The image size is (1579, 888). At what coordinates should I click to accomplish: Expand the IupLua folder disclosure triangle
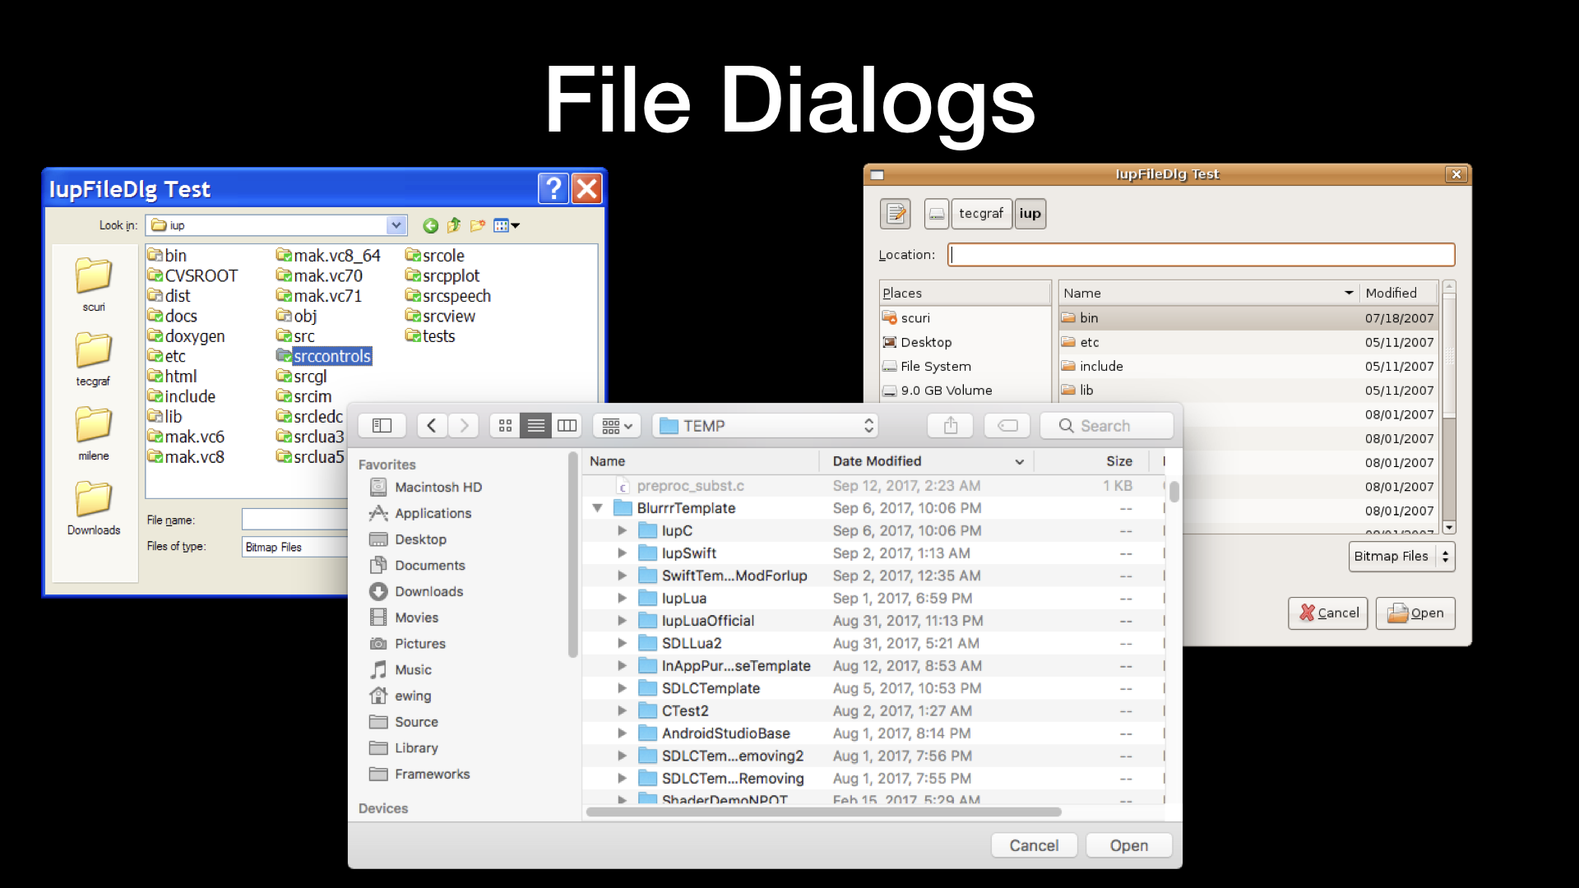click(x=623, y=599)
